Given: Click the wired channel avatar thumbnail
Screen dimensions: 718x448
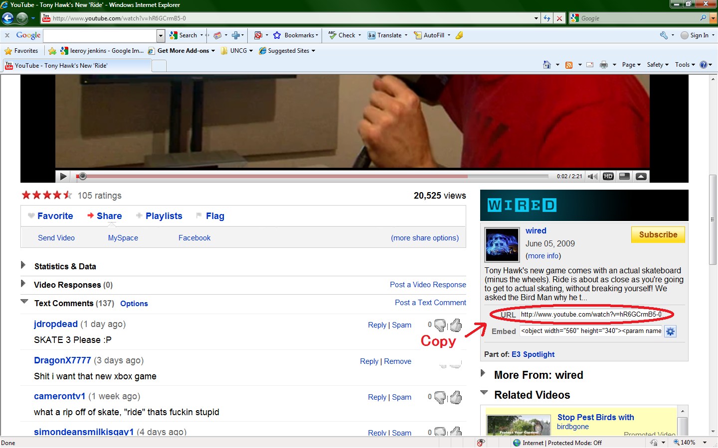Looking at the screenshot, I should (x=502, y=245).
